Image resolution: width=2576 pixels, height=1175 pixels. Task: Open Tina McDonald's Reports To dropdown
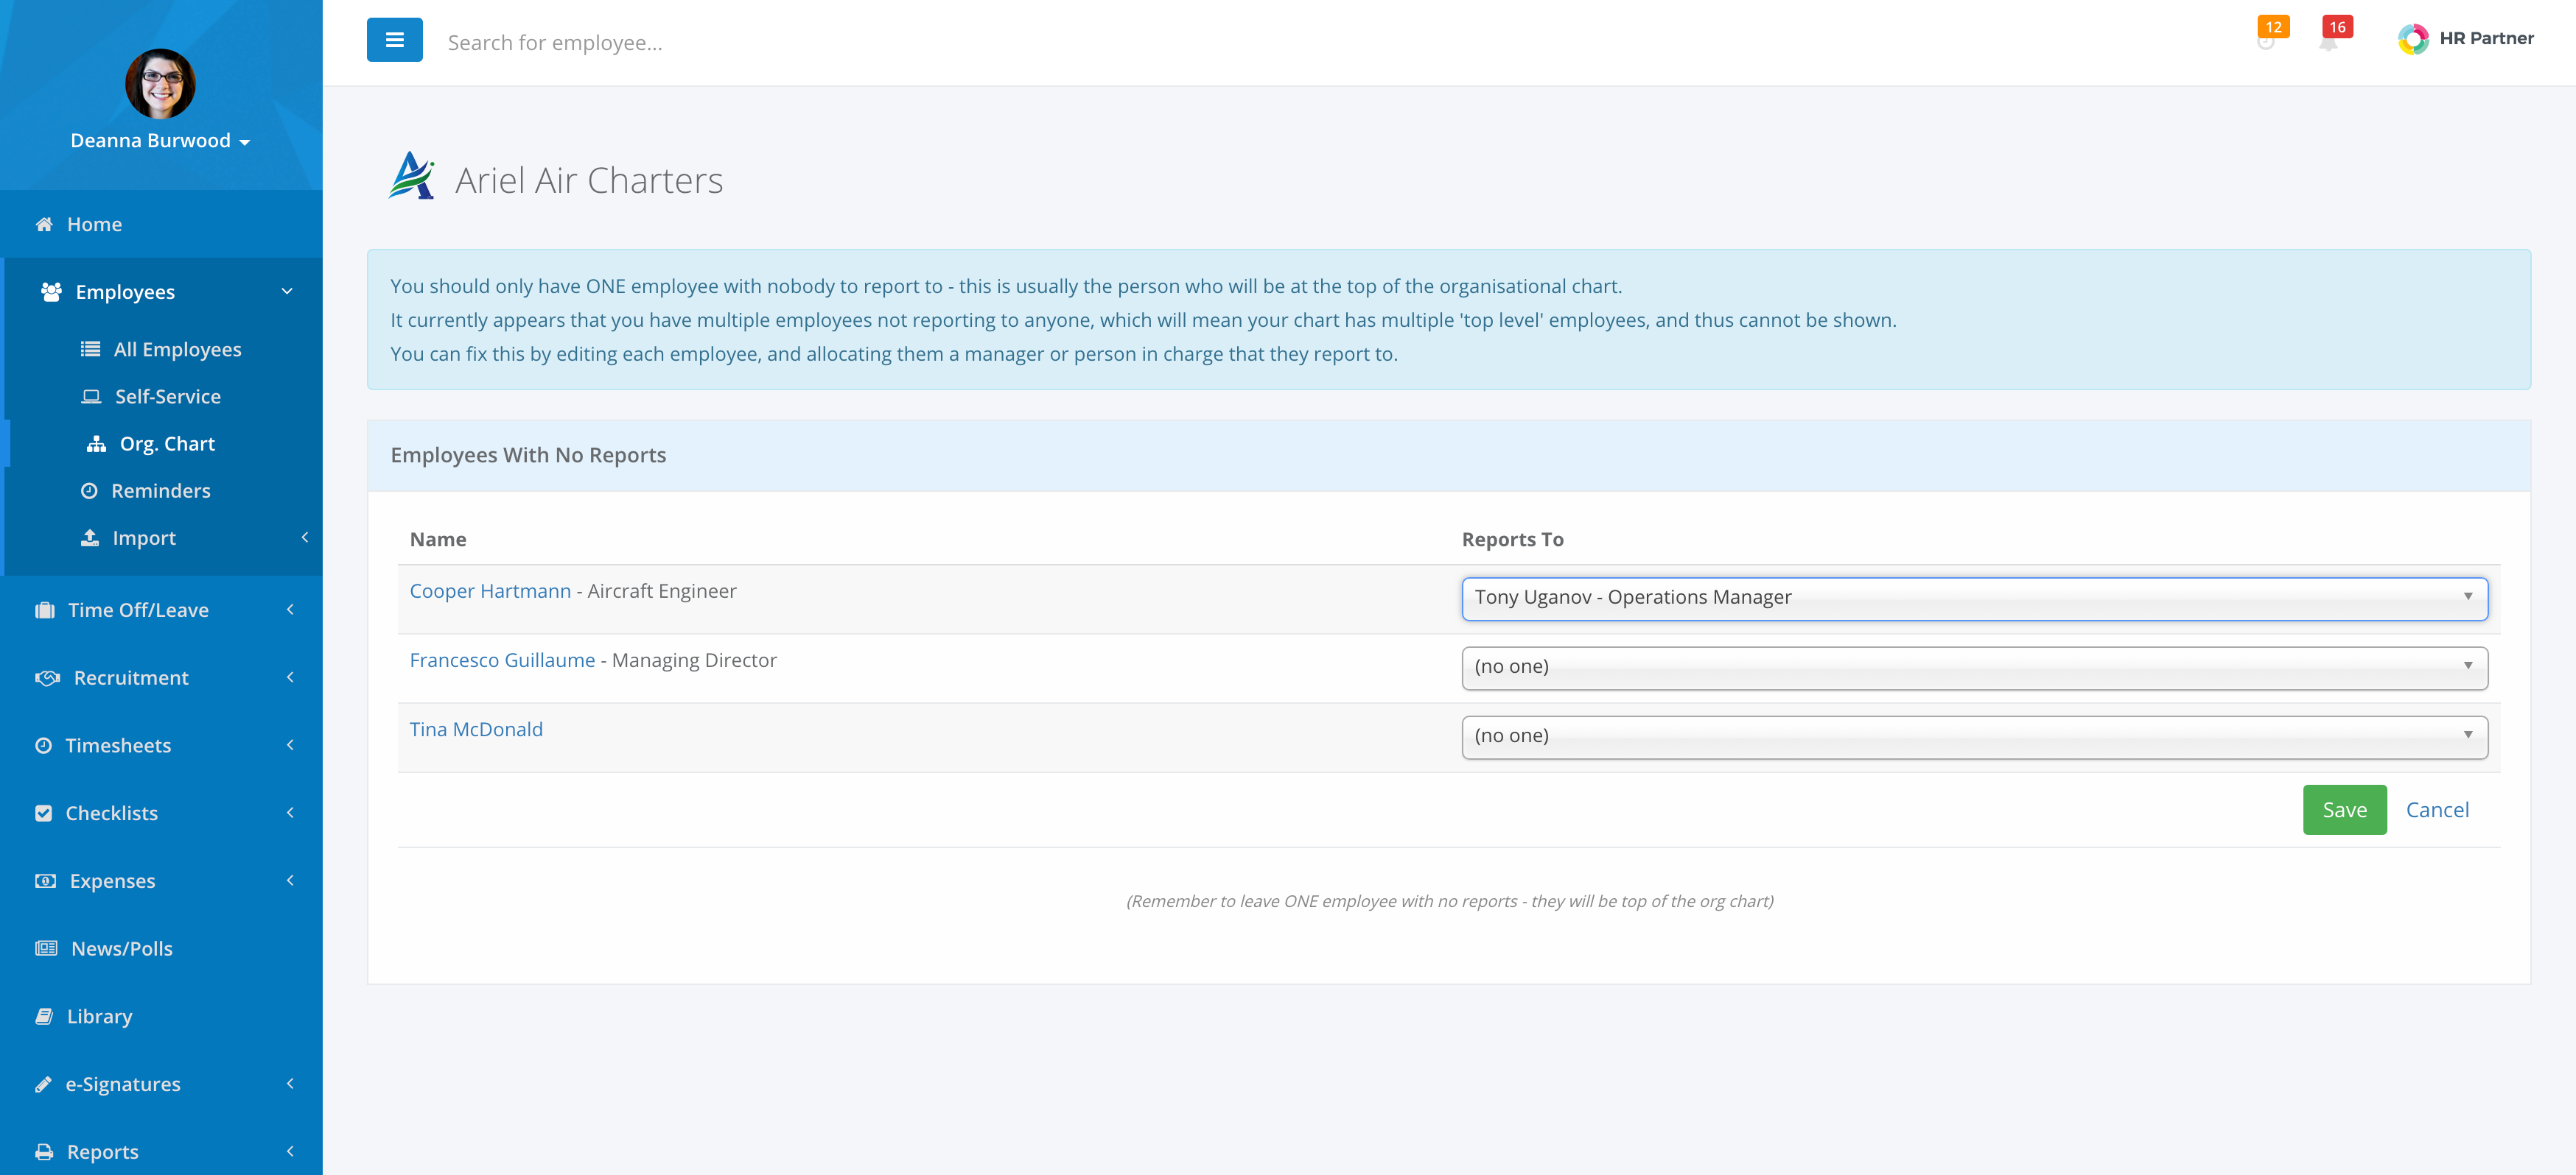tap(1974, 736)
